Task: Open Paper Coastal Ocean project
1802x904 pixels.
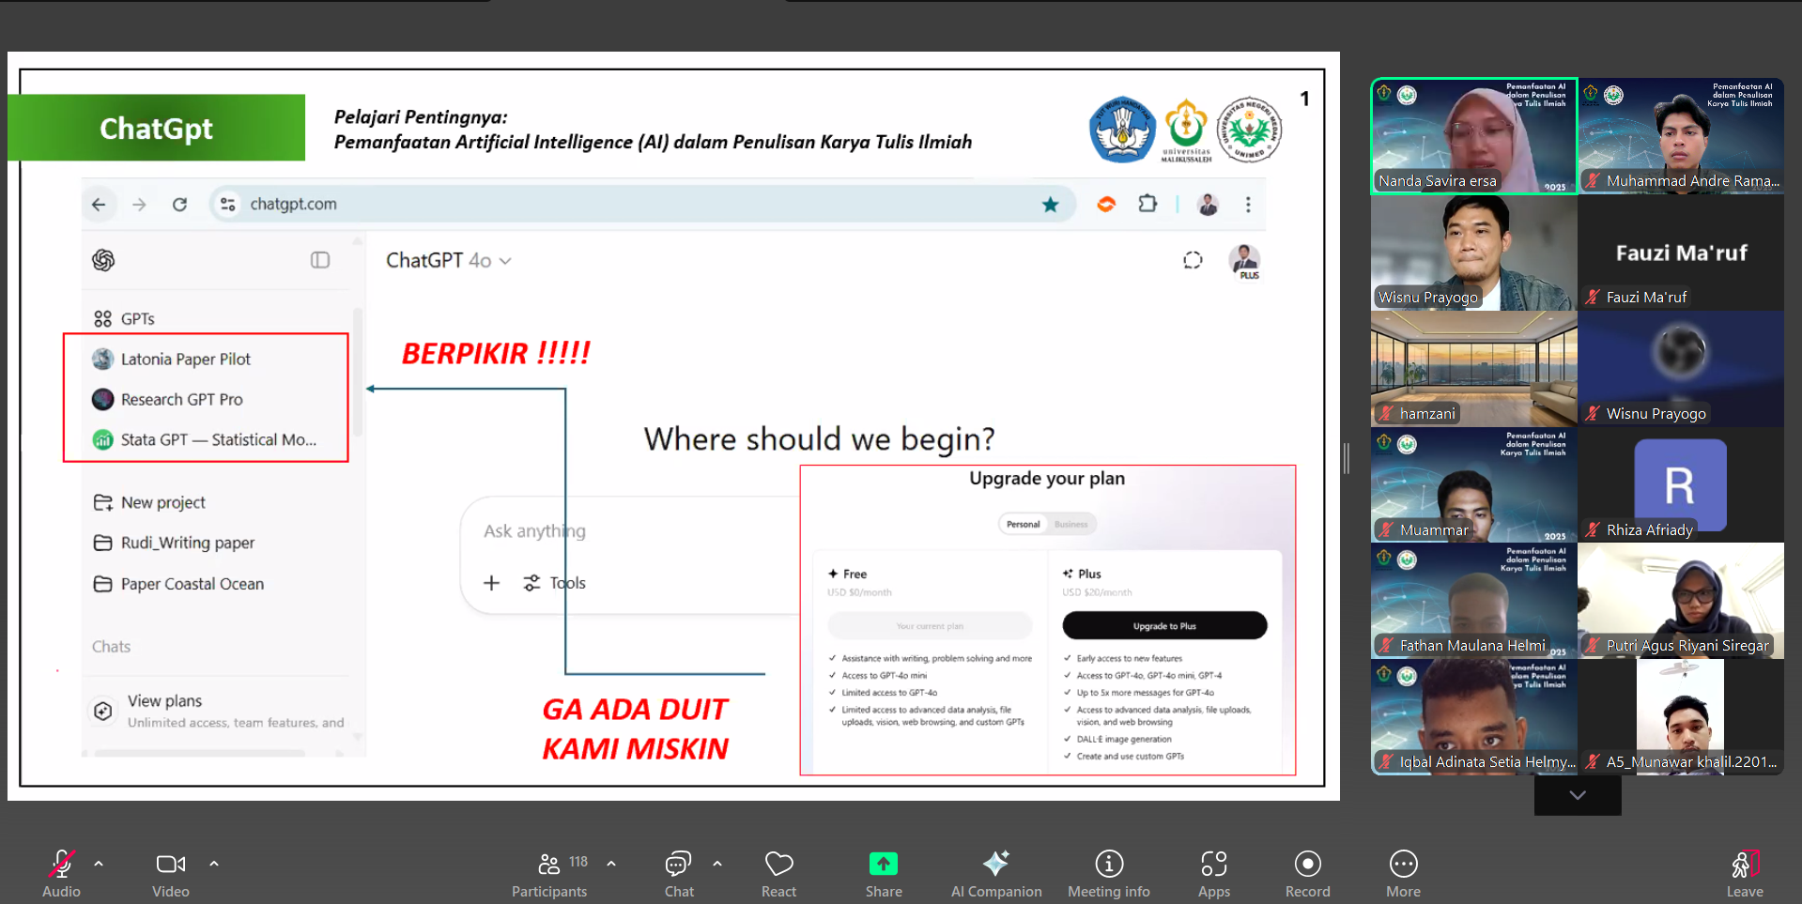Action: [x=178, y=584]
